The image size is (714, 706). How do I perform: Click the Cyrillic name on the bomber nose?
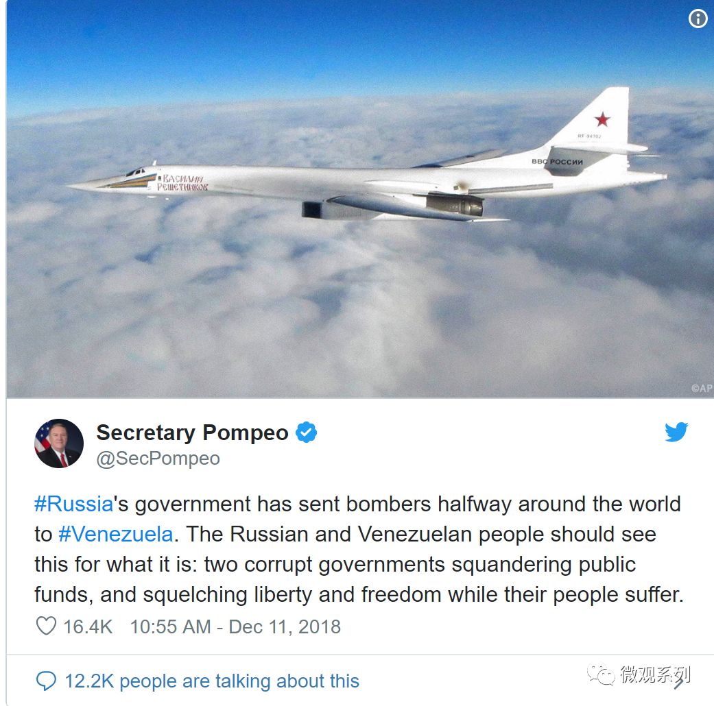click(182, 182)
